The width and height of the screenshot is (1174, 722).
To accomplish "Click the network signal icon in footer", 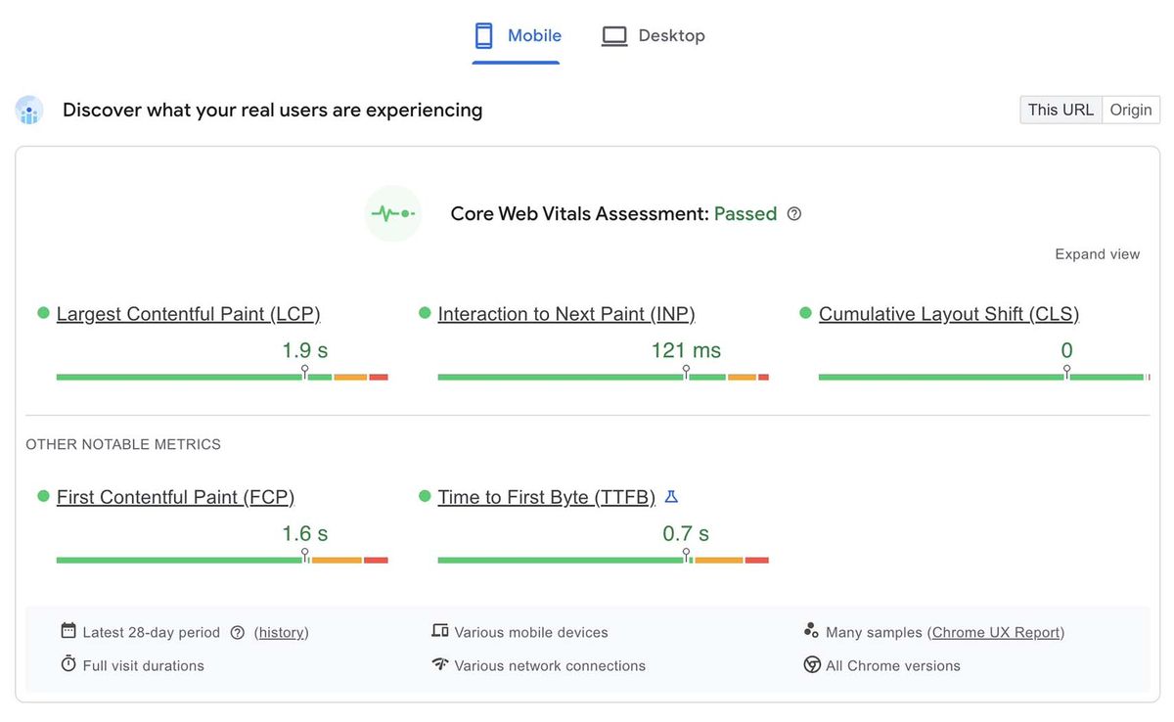I will click(440, 665).
